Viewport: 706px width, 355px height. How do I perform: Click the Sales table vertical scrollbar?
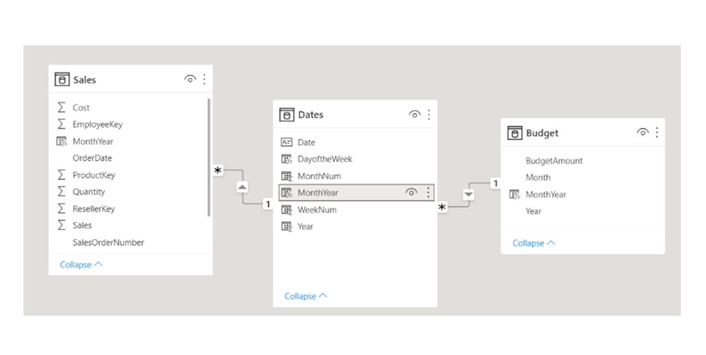(x=209, y=157)
